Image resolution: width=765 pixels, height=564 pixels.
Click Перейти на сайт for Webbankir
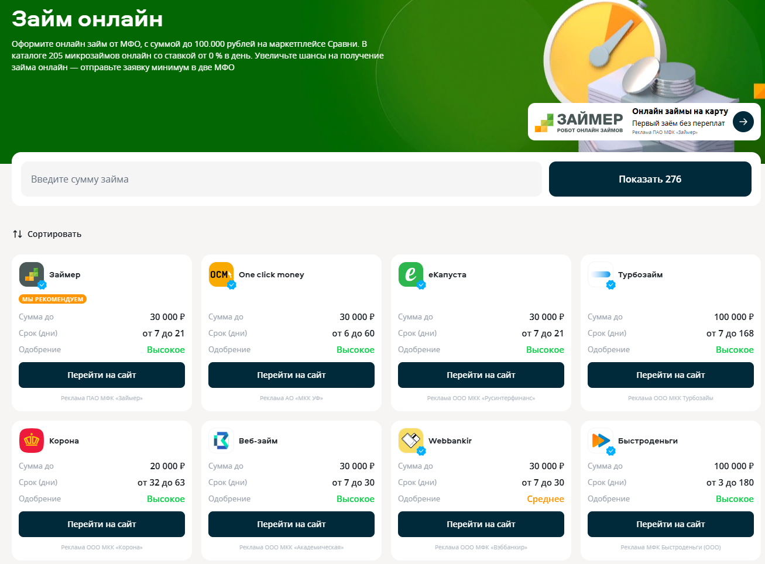[481, 524]
